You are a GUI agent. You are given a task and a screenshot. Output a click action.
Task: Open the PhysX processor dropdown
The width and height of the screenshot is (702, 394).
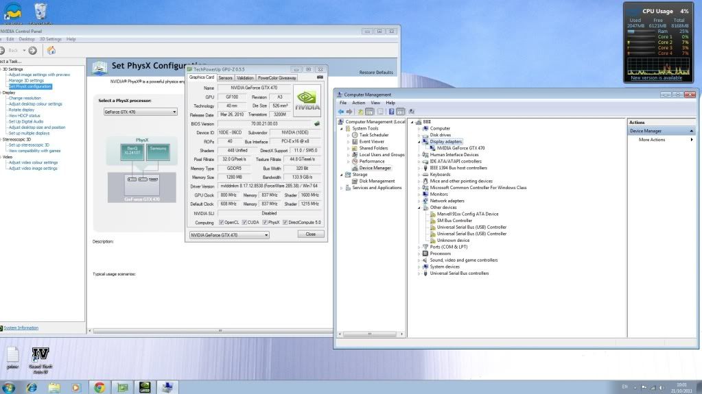(x=140, y=112)
